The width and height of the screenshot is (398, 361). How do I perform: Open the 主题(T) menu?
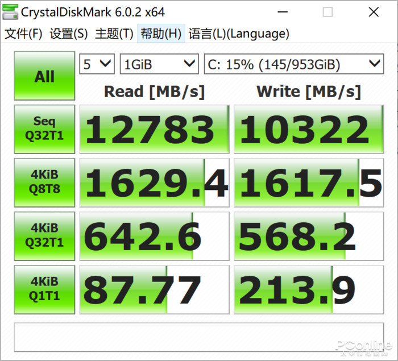click(x=114, y=34)
